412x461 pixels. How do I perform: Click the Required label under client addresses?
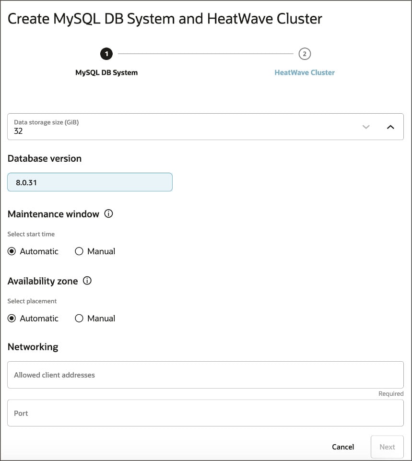pos(391,393)
